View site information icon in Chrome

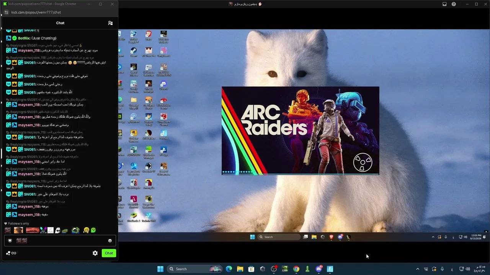(6, 12)
